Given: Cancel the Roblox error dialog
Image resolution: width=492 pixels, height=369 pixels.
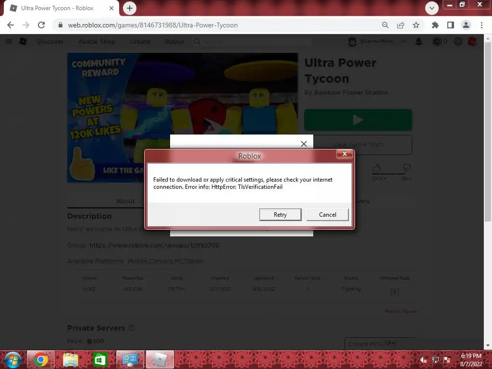Looking at the screenshot, I should [327, 215].
